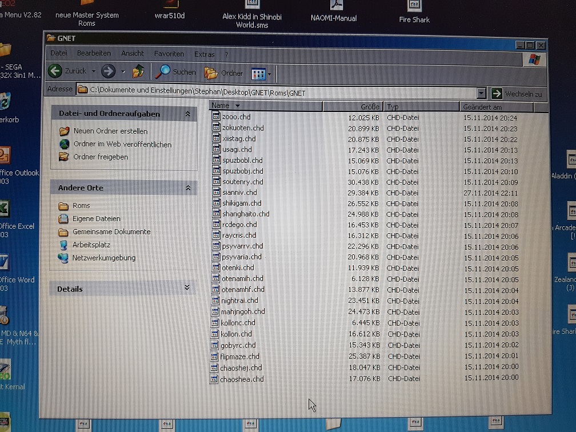Viewport: 576px width, 432px height.
Task: Click the flipmaze.chd file icon
Action: [214, 356]
